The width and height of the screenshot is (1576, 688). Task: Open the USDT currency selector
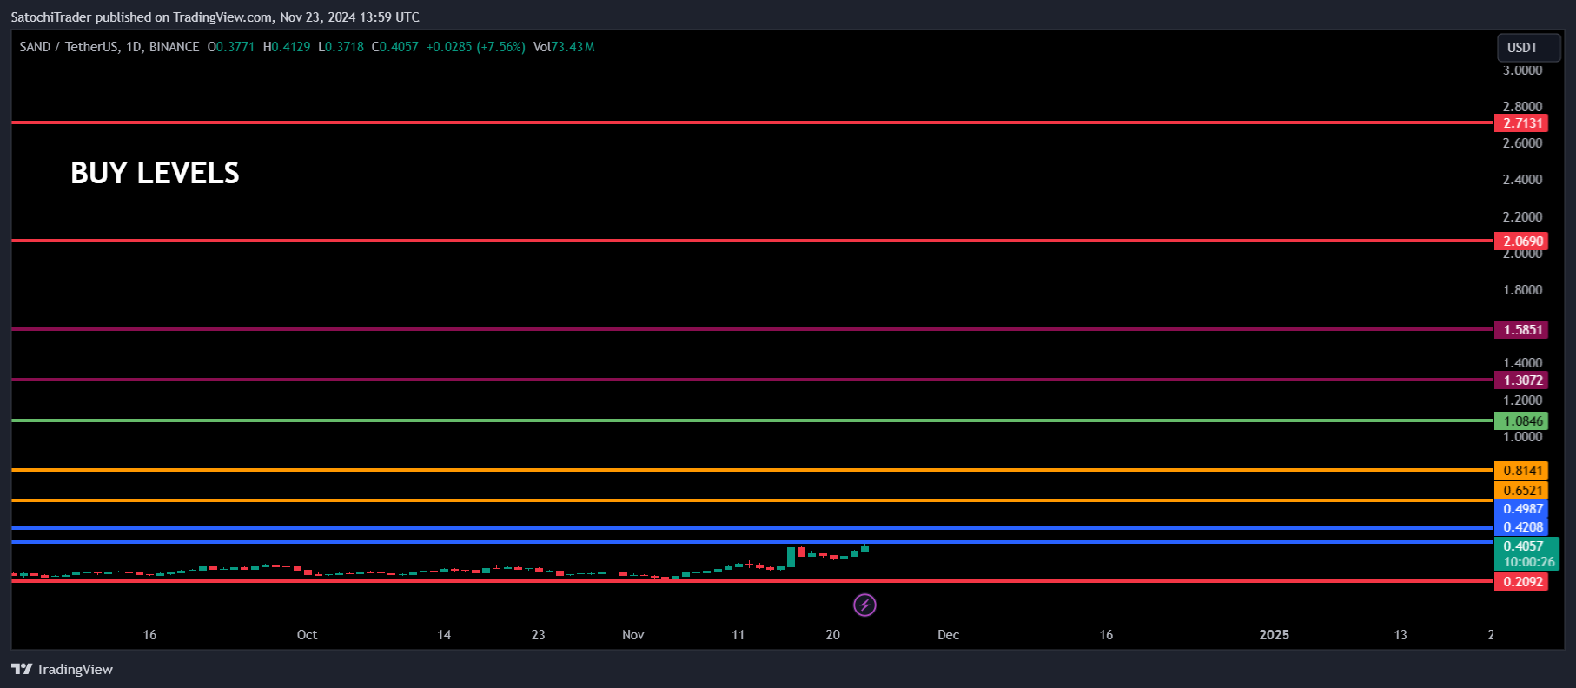point(1528,48)
